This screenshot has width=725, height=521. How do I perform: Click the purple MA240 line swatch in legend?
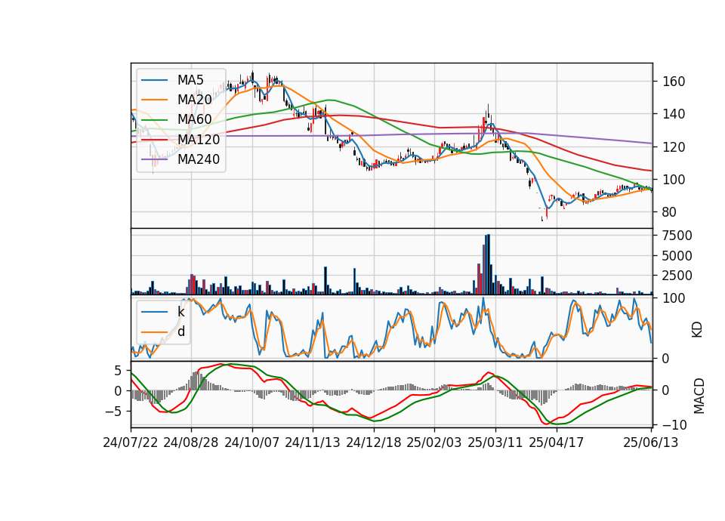coord(155,159)
